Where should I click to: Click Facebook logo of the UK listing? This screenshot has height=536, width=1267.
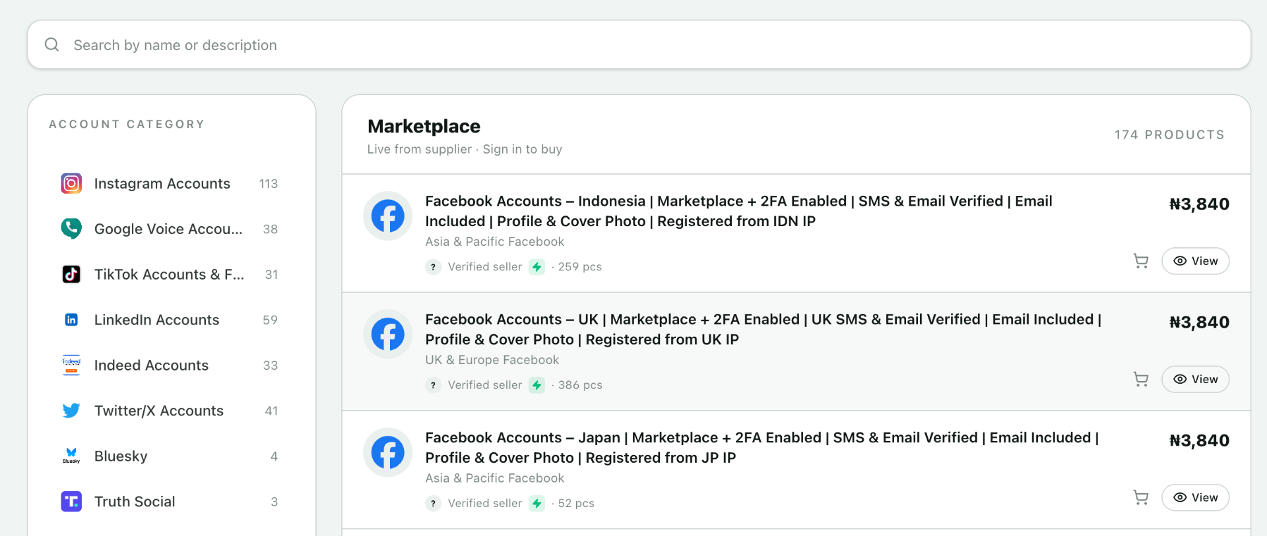pos(388,334)
